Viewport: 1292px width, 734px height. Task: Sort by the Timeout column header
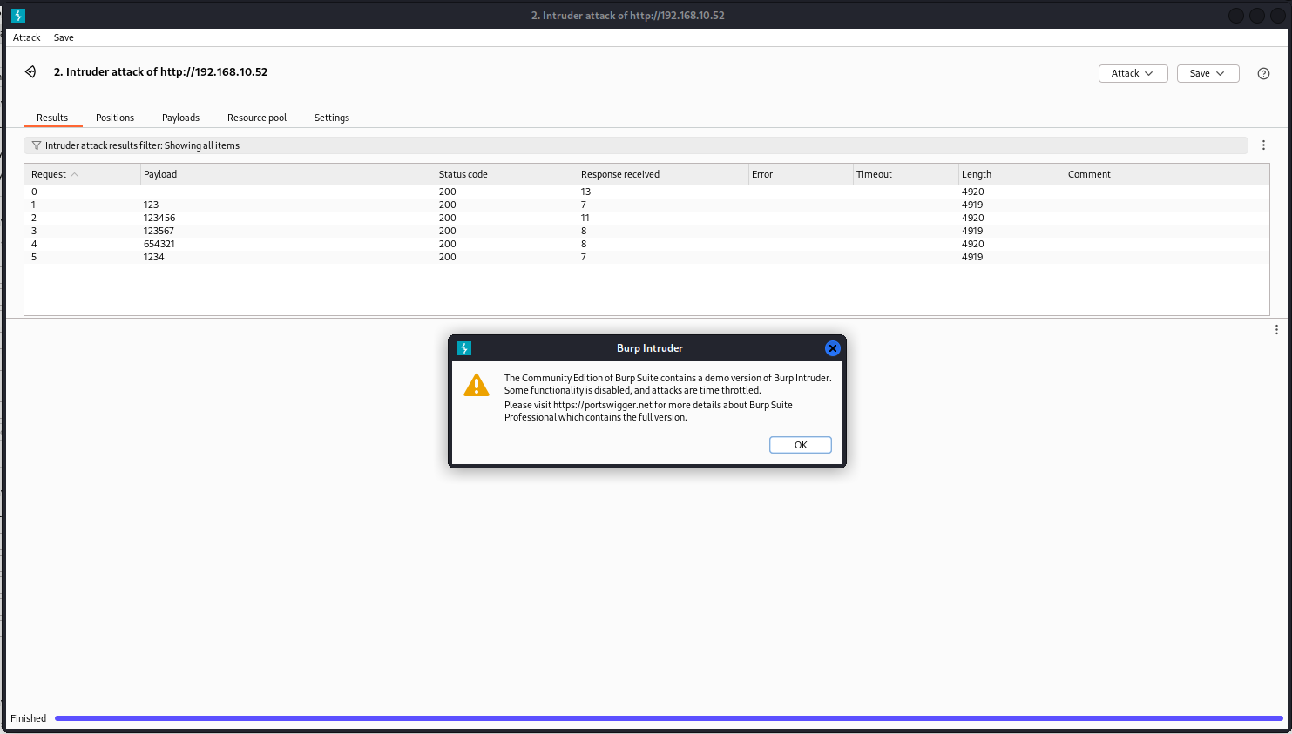905,174
